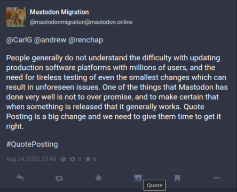The width and height of the screenshot is (237, 192).
Task: Boost this post using the retweet arrows icon
Action: click(59, 178)
